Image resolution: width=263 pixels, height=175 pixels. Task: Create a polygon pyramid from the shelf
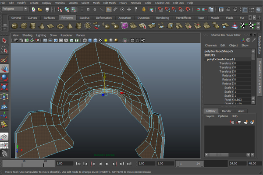pyautogui.click(x=70, y=26)
